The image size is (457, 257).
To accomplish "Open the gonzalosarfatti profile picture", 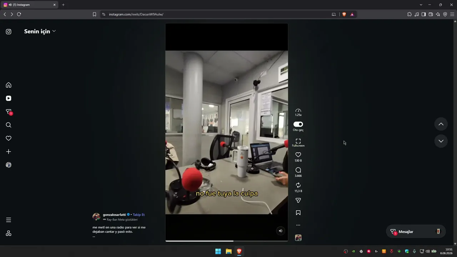I will pos(96,217).
